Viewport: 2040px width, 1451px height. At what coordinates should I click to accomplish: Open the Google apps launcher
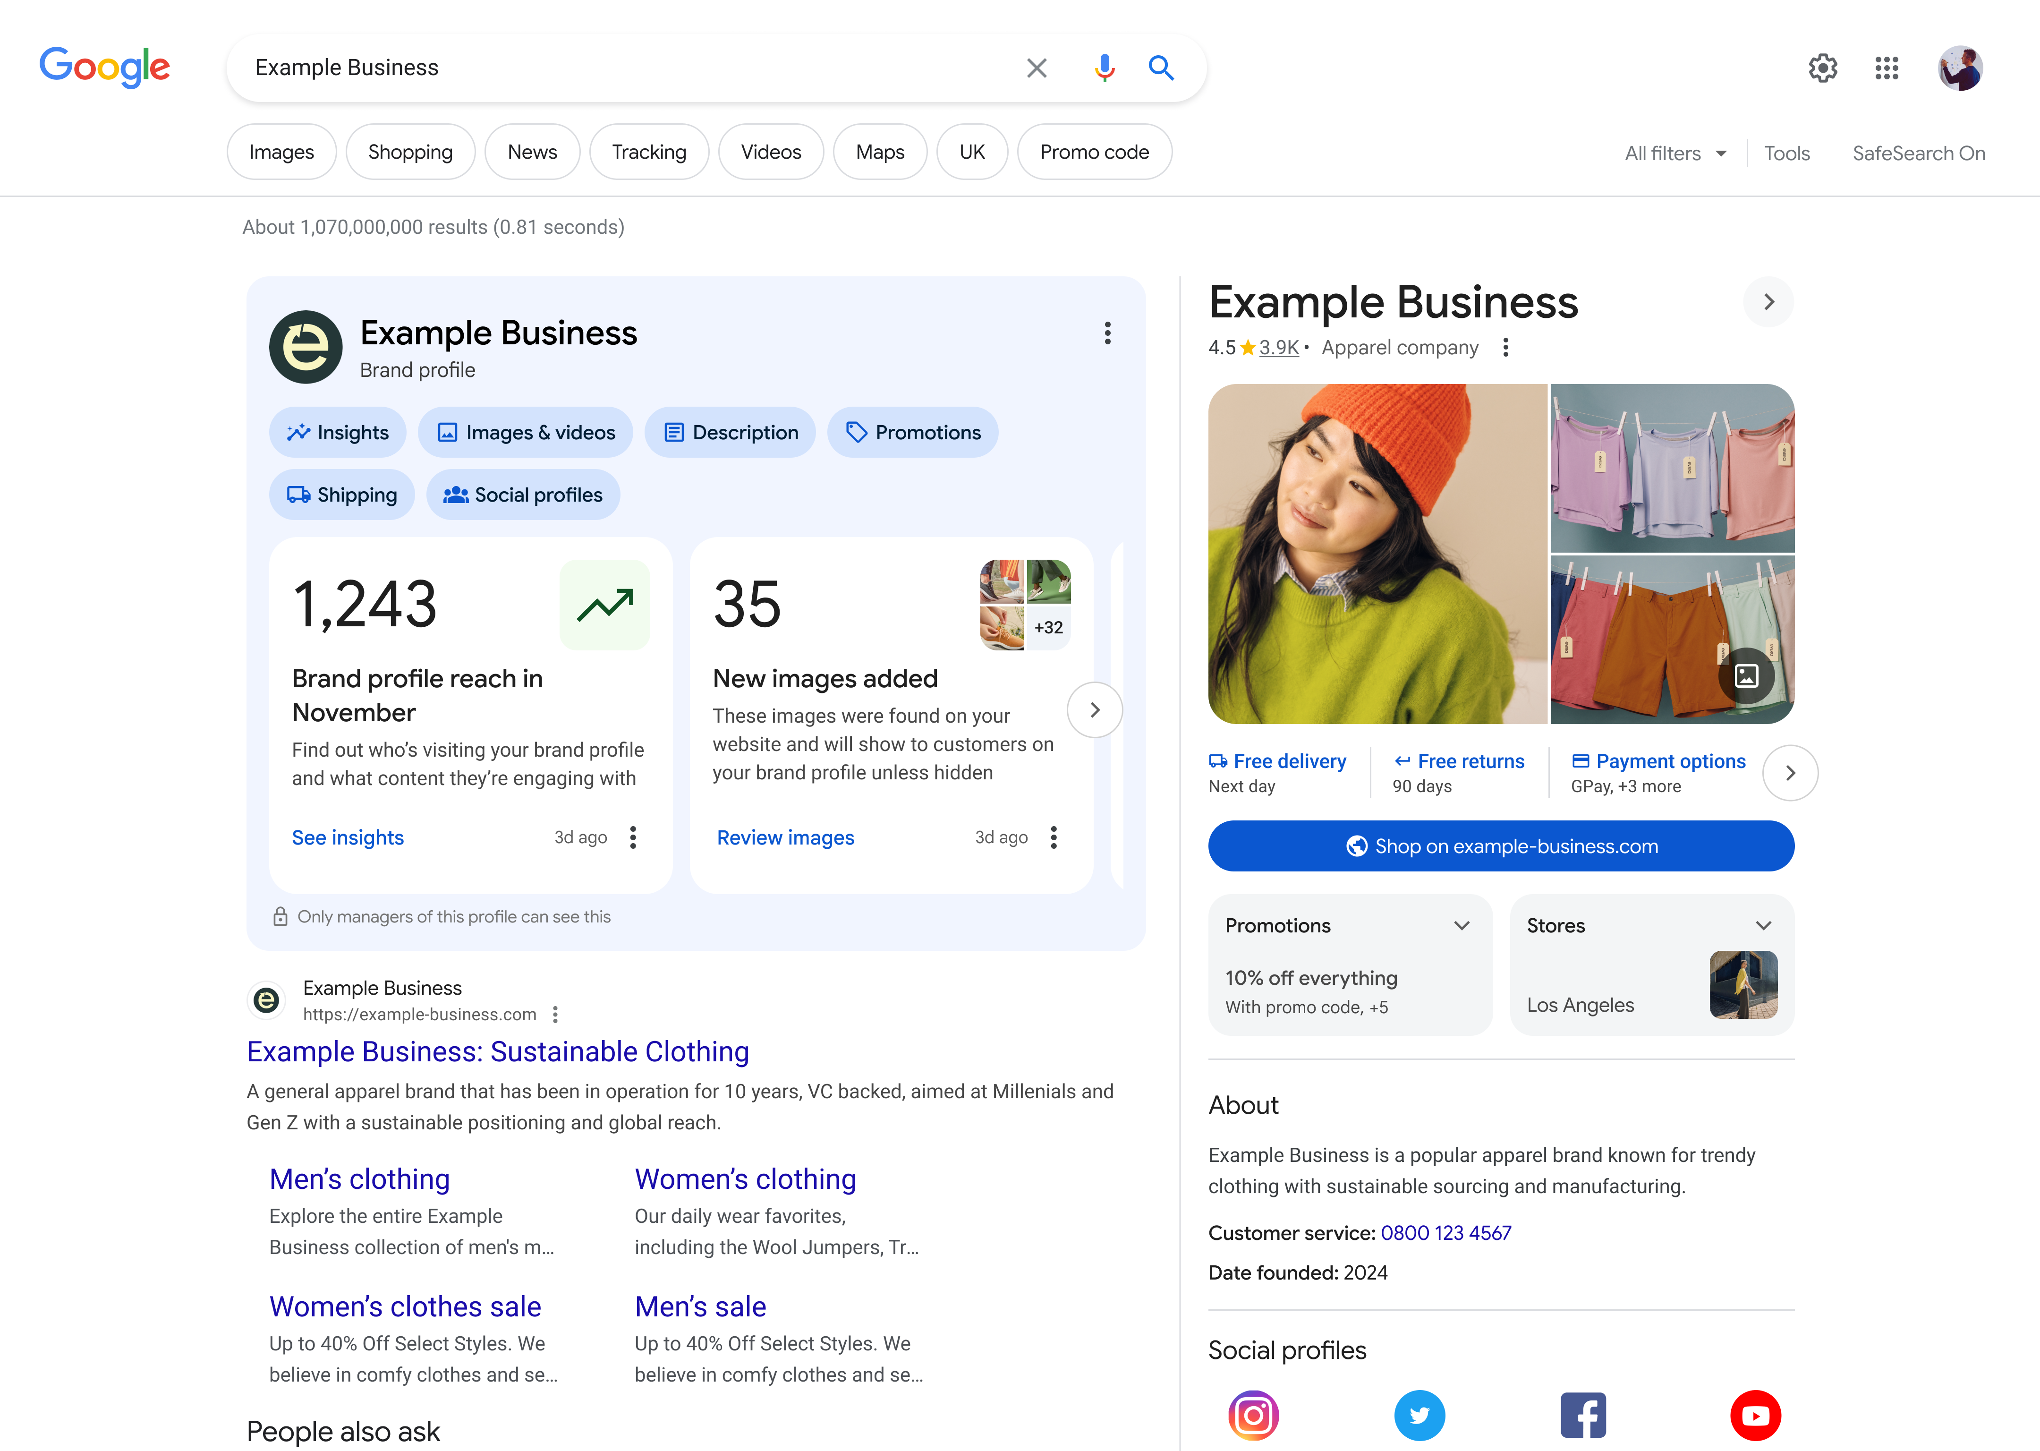1887,68
